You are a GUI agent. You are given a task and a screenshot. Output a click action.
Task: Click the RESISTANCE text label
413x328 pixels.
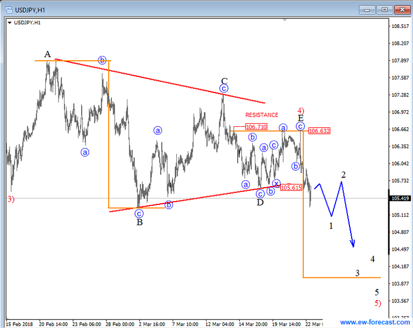point(261,115)
